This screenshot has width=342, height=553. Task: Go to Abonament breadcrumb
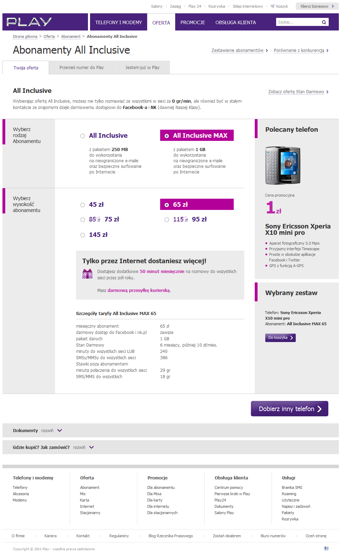(71, 36)
